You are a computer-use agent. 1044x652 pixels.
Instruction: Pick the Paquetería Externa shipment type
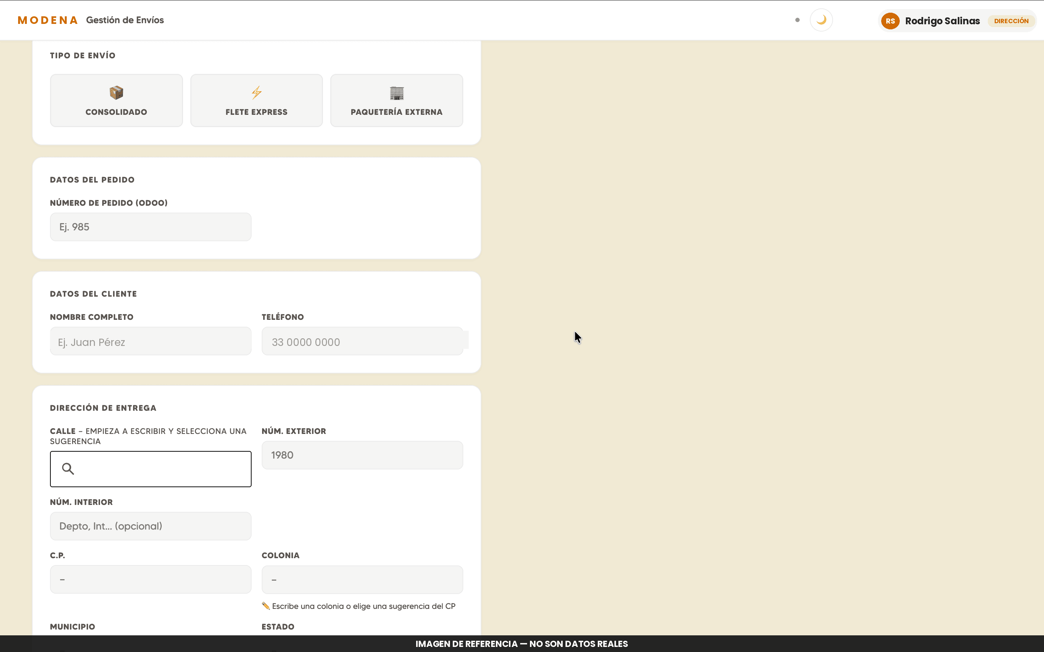(397, 100)
